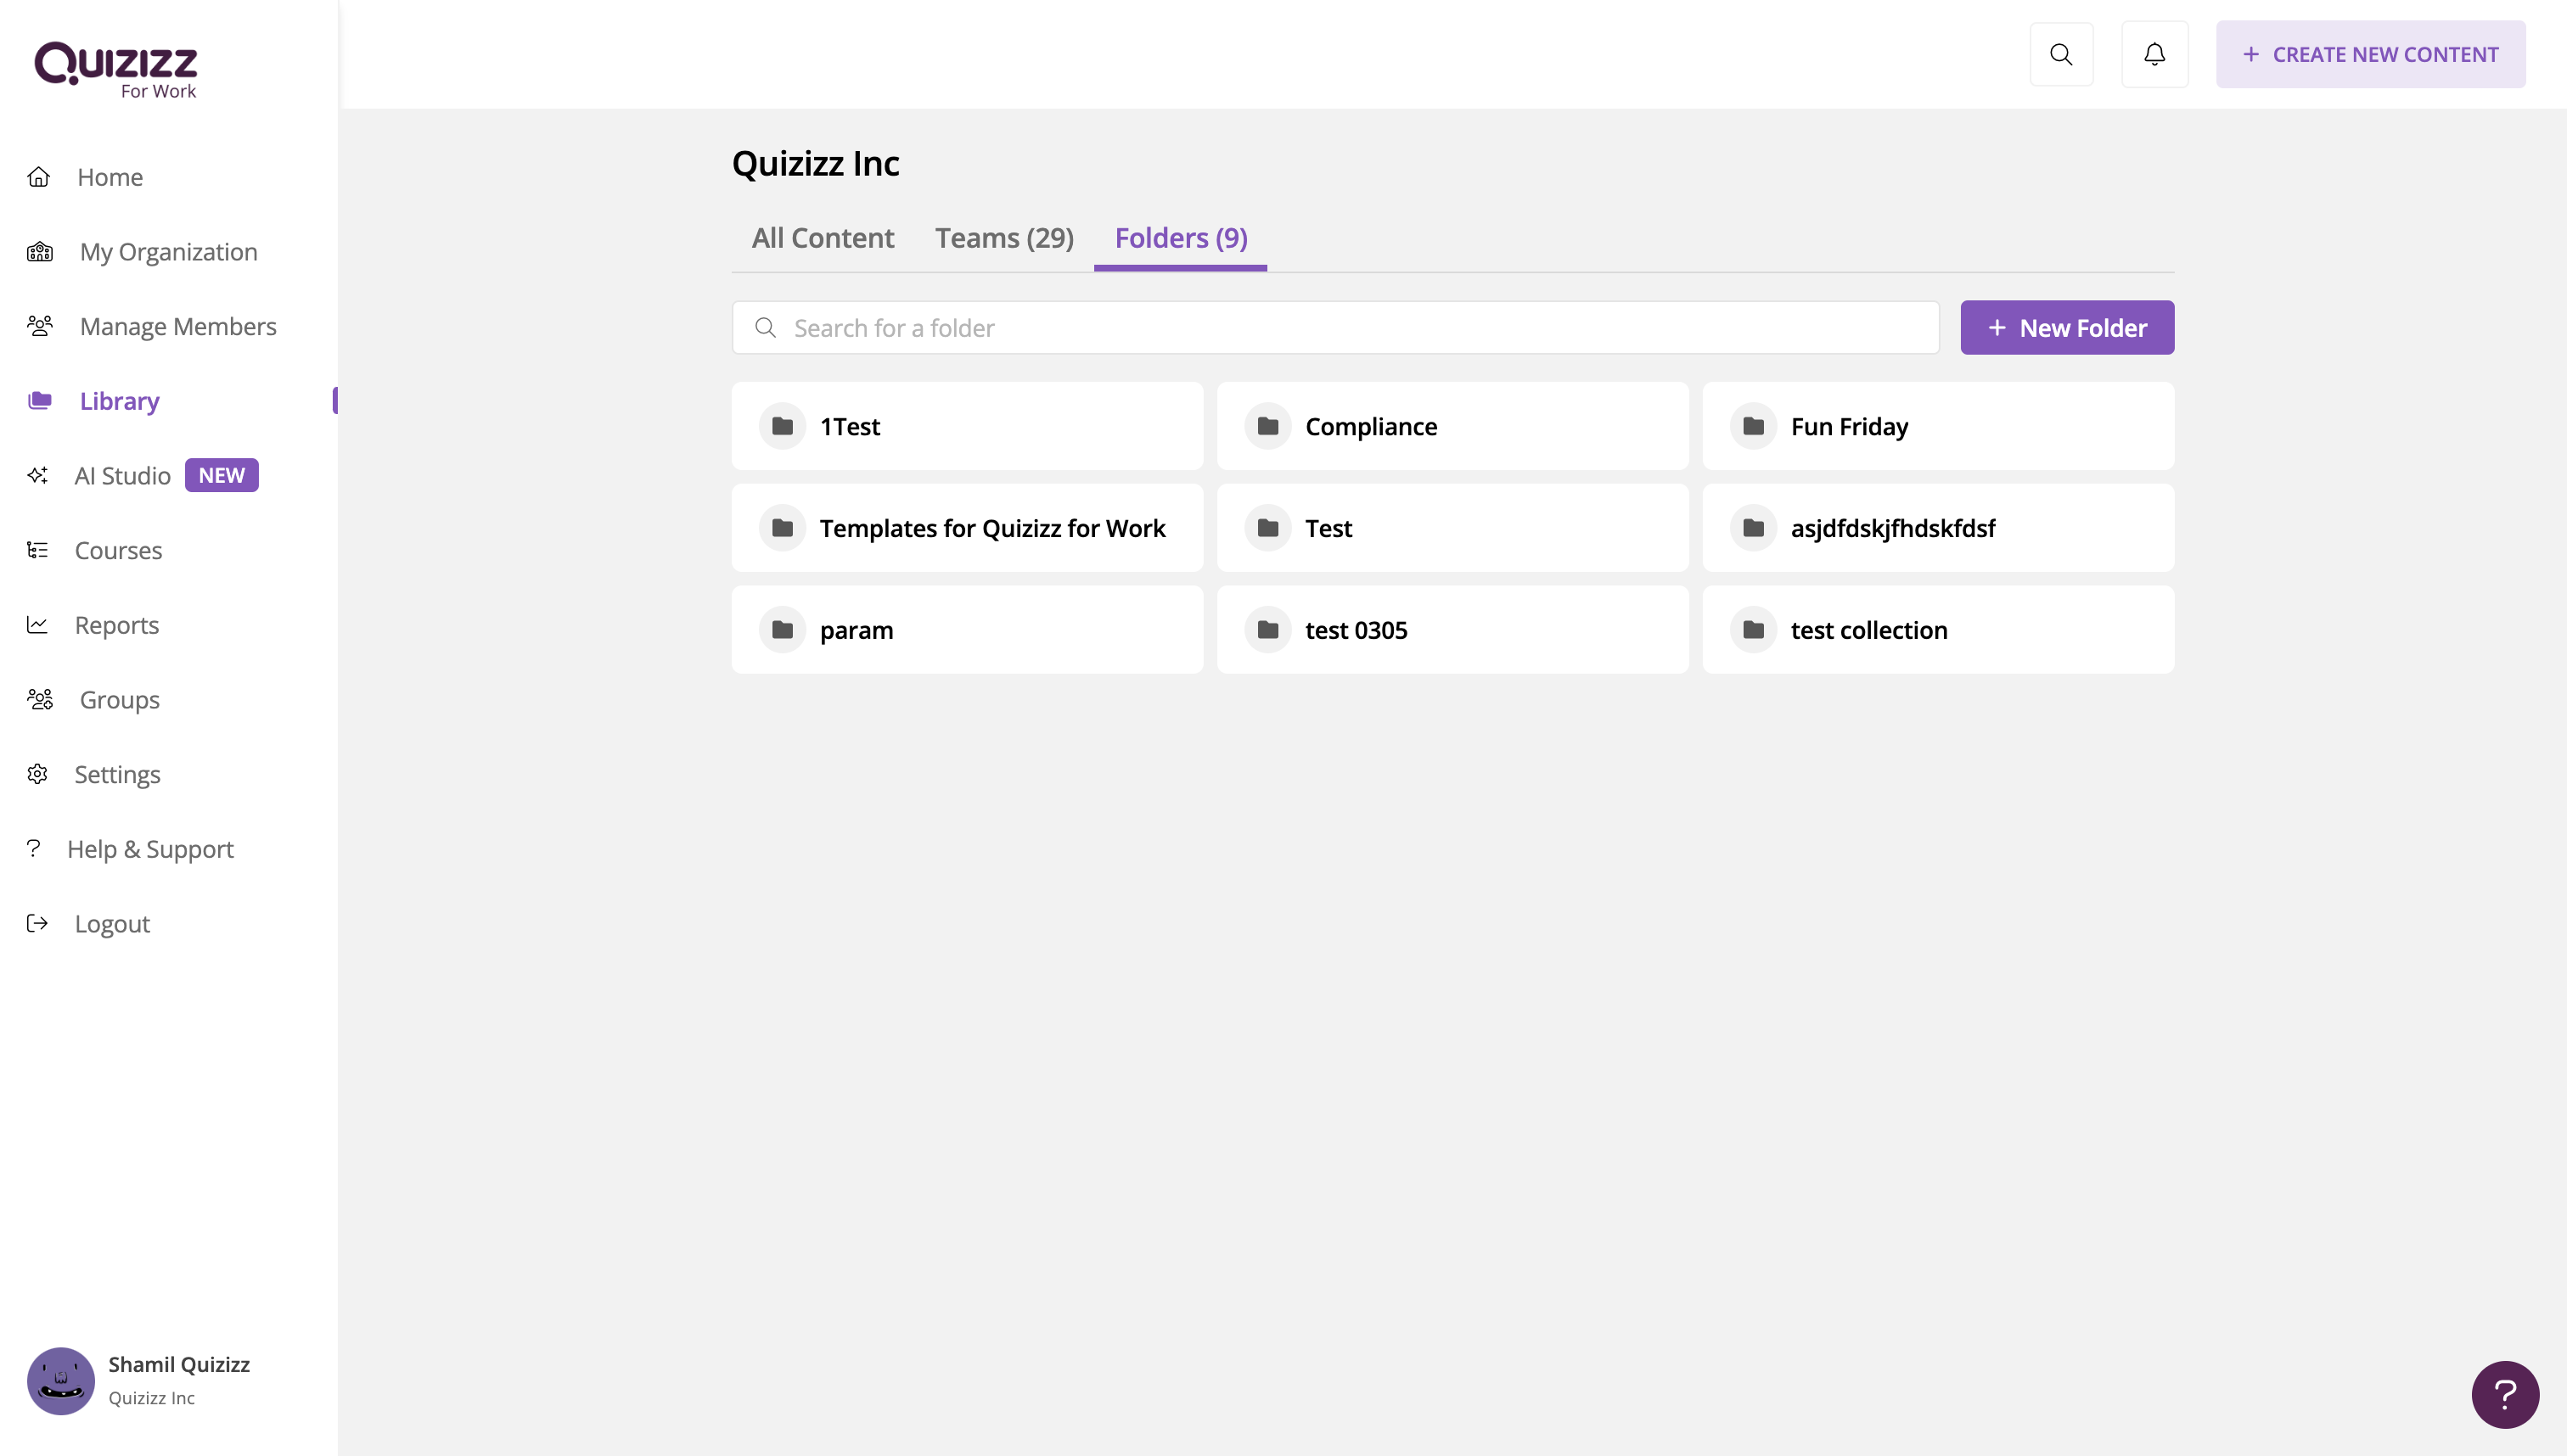Open Settings gear icon in sidebar
2567x1456 pixels.
coord(38,774)
